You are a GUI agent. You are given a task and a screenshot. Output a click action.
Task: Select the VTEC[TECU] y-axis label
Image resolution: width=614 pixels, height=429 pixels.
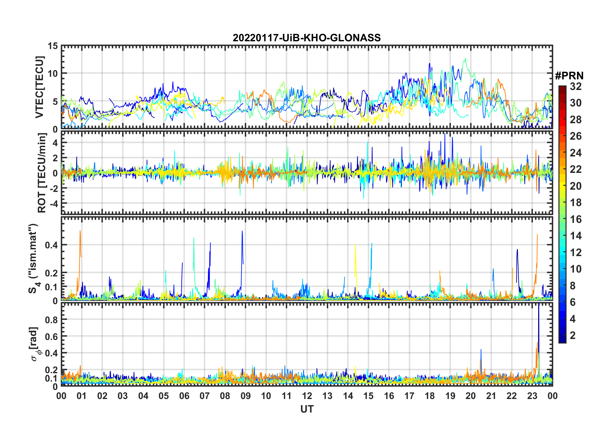click(x=39, y=87)
